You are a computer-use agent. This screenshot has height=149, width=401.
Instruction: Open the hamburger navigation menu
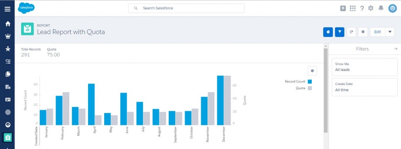point(7,9)
